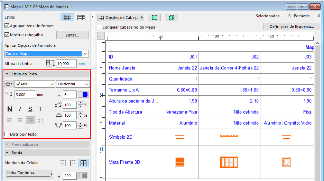Select the Veneziana Fixa cell

coord(179,112)
